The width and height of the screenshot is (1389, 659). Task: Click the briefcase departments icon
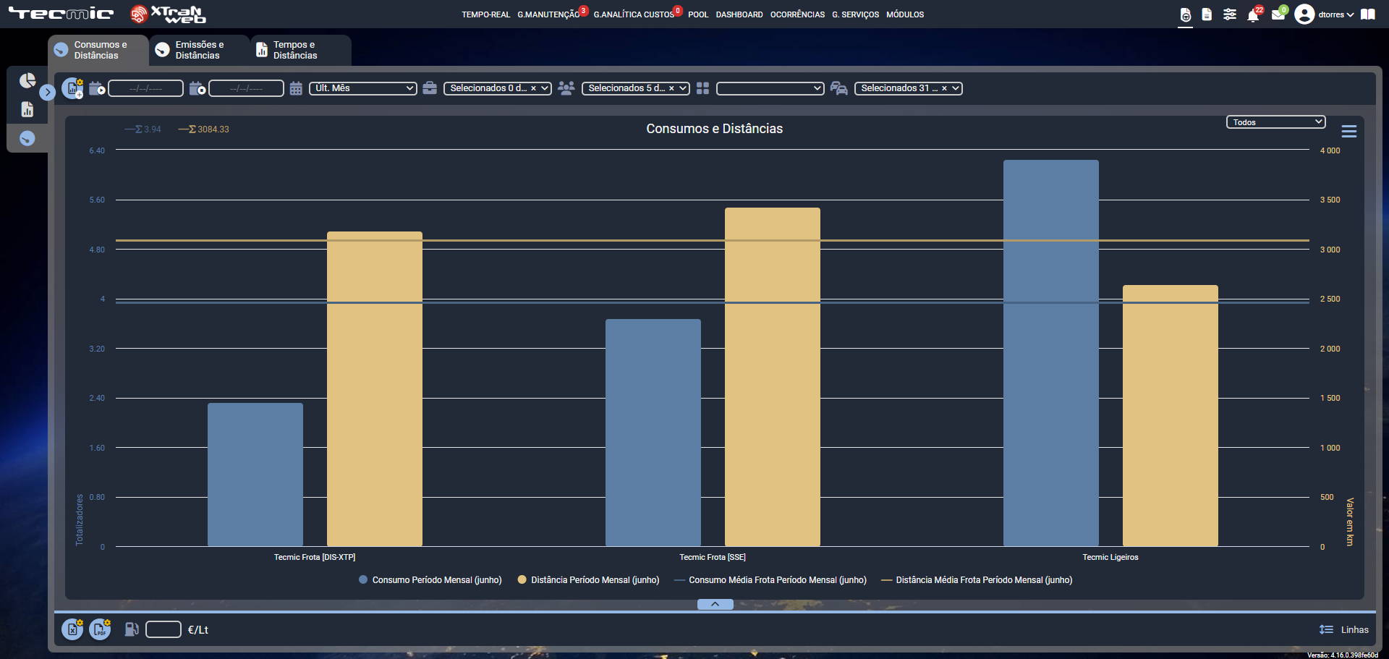tap(430, 88)
